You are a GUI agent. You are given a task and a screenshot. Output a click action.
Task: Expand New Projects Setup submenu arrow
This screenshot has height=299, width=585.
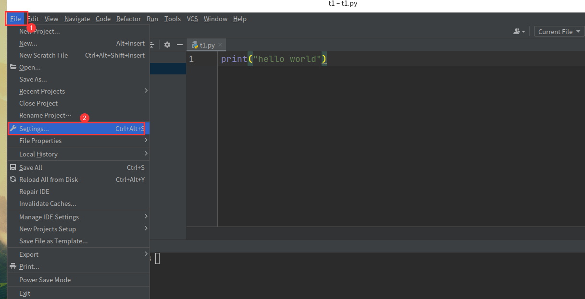pyautogui.click(x=146, y=228)
